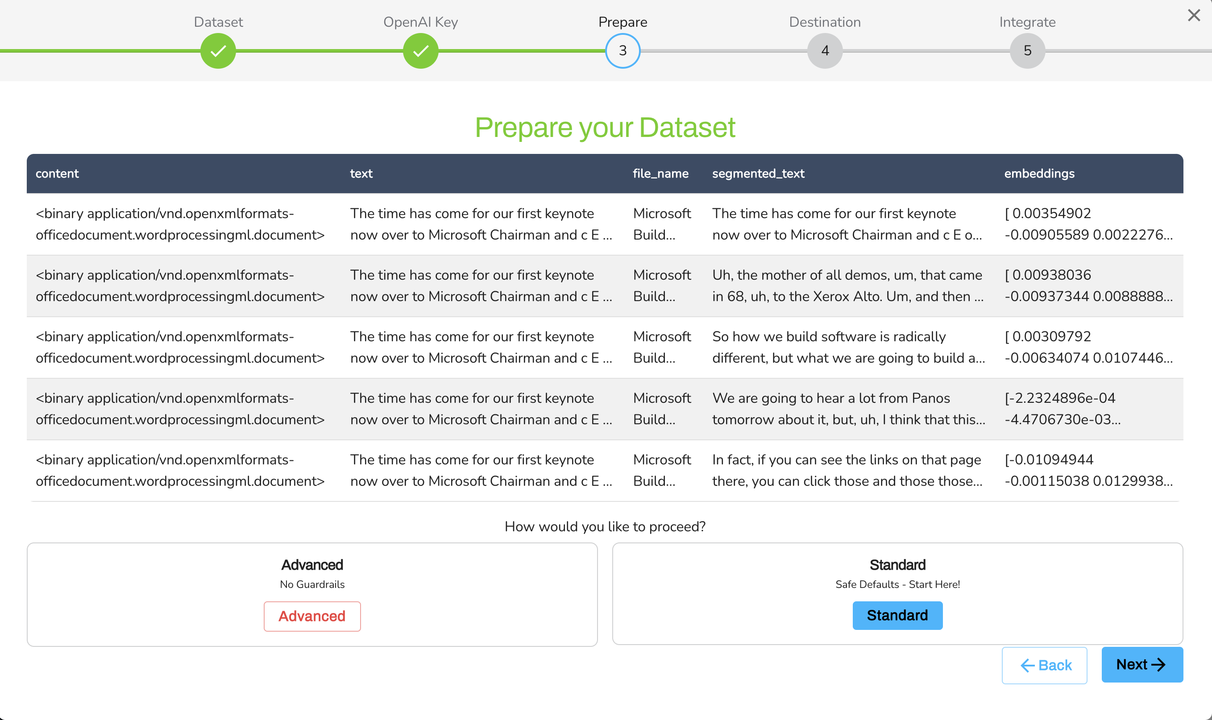The height and width of the screenshot is (720, 1212).
Task: Click the OpenAI Key step checkmark circle
Action: [x=421, y=50]
